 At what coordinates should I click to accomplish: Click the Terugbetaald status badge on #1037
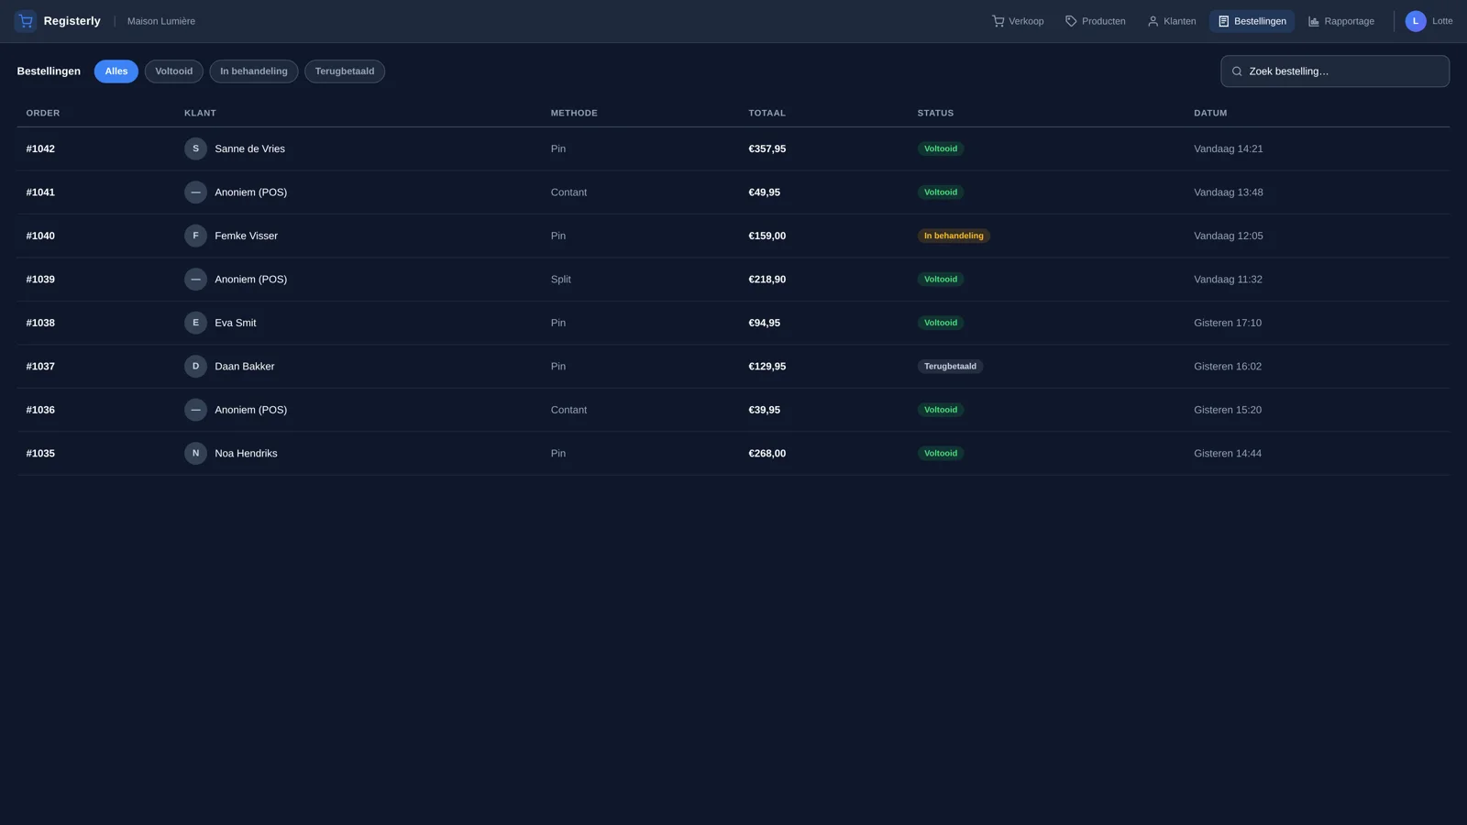(x=950, y=367)
